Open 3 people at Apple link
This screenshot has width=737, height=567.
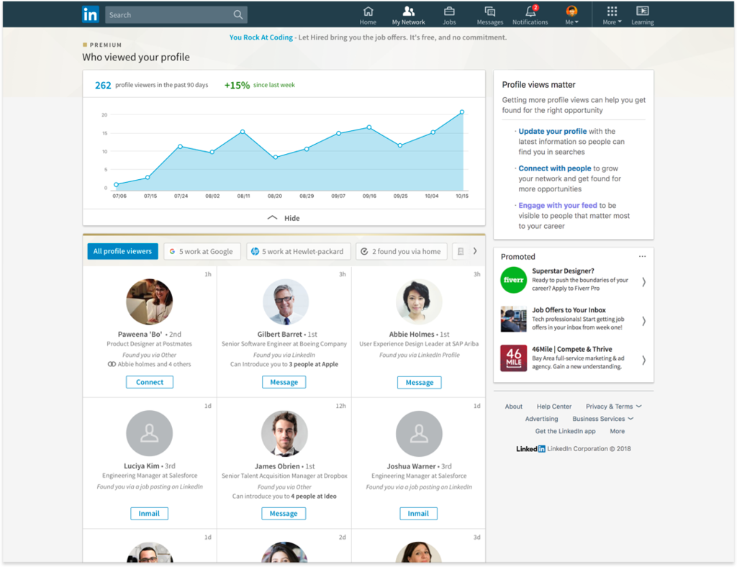(313, 364)
